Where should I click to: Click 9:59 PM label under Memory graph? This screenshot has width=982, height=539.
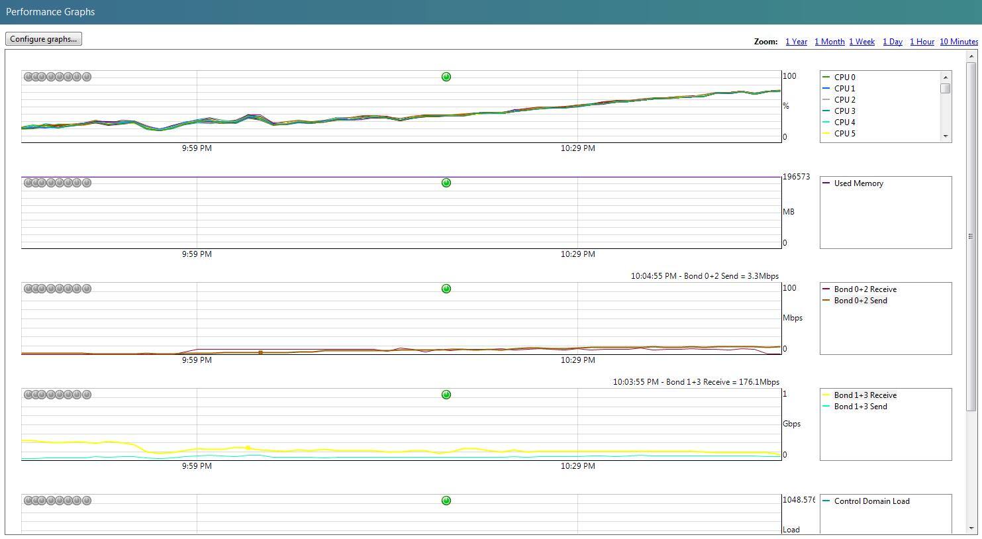pyautogui.click(x=197, y=254)
